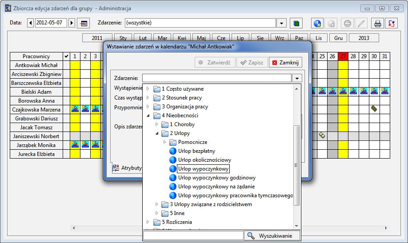This screenshot has height=243, width=408.
Task: Click the print toolbar icon
Action: pos(378,23)
